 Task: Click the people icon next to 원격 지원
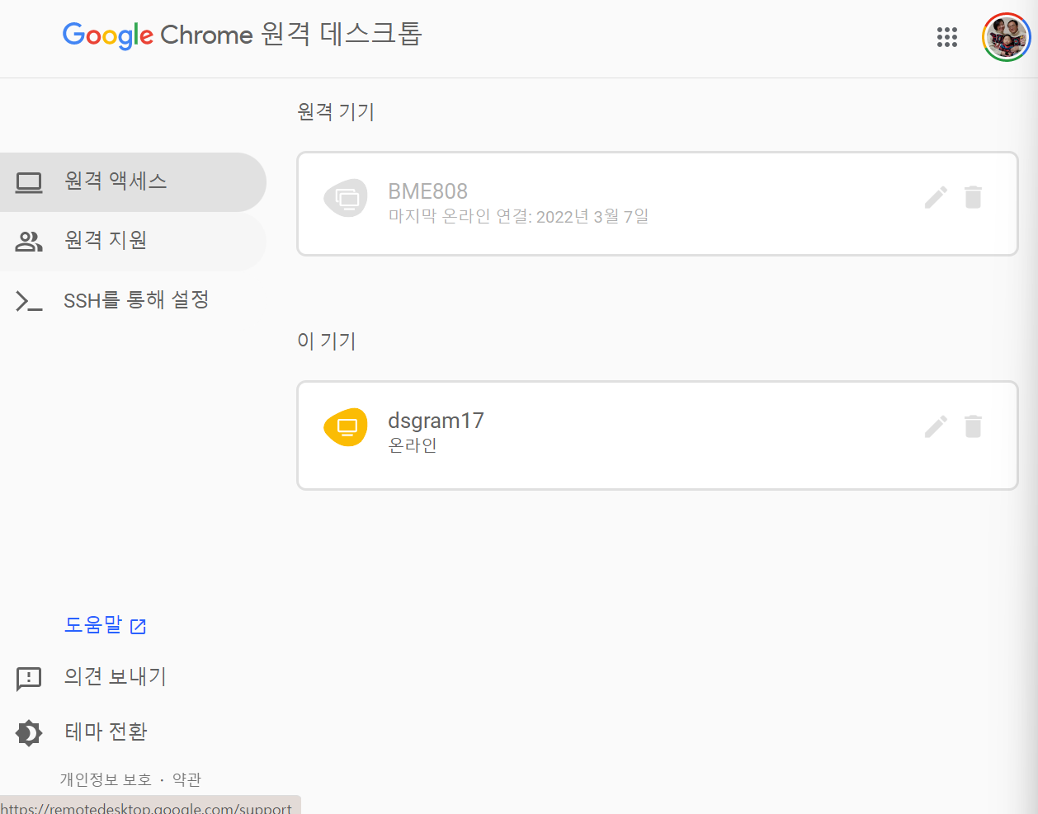(29, 242)
